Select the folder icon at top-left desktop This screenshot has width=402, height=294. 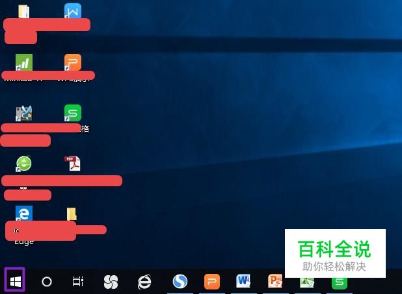(24, 12)
